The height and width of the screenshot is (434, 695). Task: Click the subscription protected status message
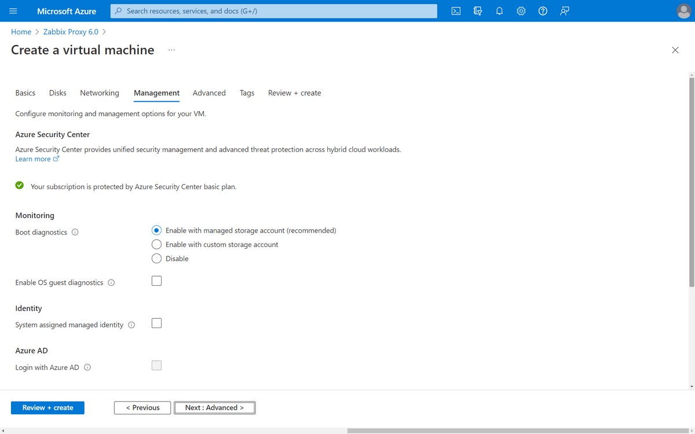click(x=134, y=187)
